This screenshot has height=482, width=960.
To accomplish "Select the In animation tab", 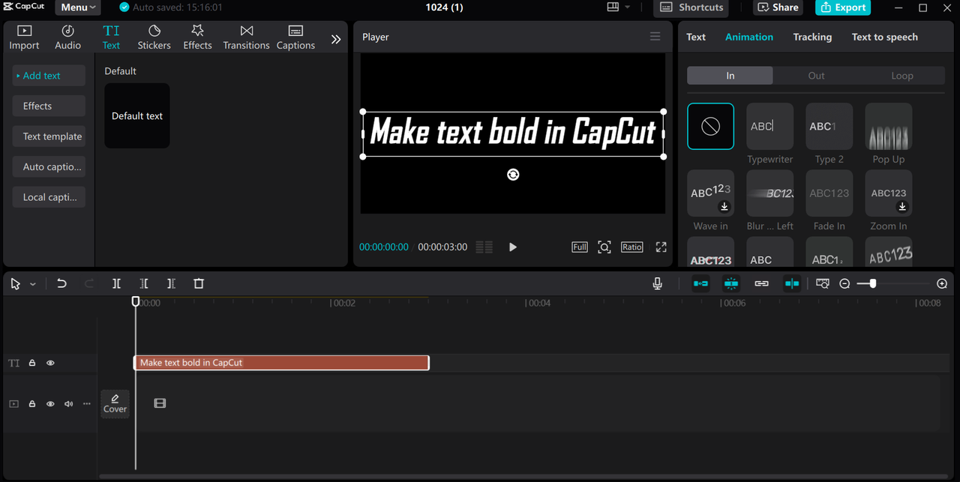I will pyautogui.click(x=730, y=76).
